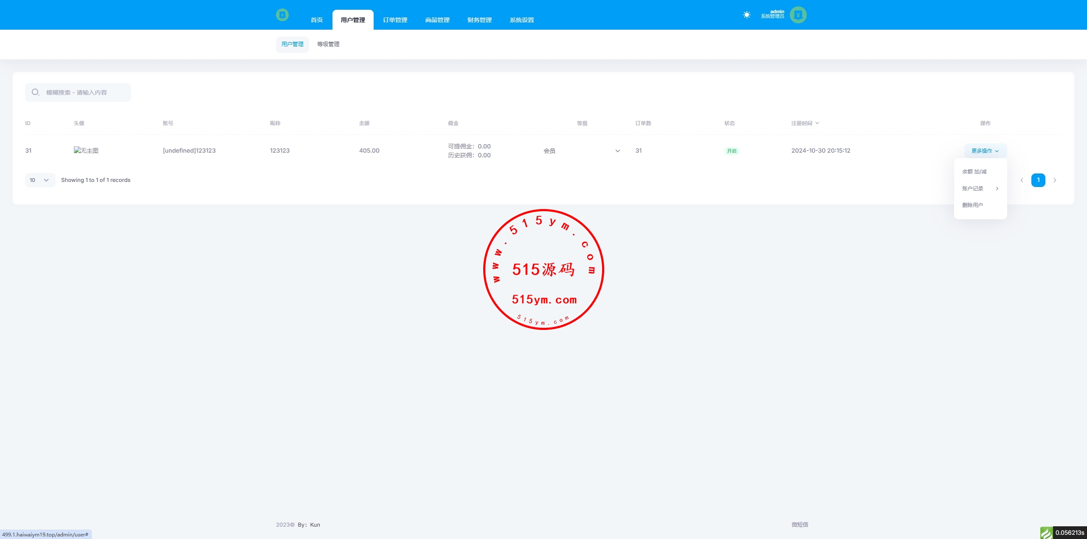Collapse the 更多操作 dropdown button
This screenshot has width=1087, height=539.
tap(985, 151)
